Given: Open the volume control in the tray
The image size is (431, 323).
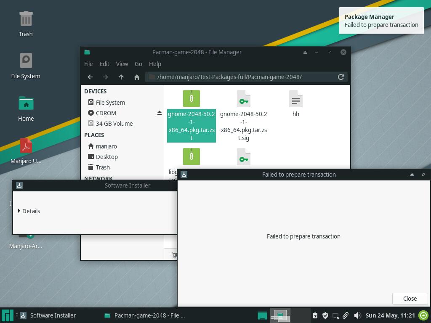Looking at the screenshot, I should point(357,315).
